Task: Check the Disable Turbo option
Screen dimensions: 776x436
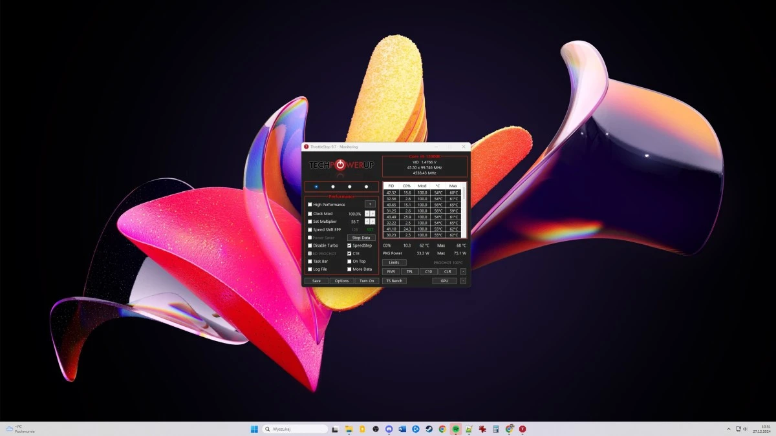Action: [x=310, y=245]
